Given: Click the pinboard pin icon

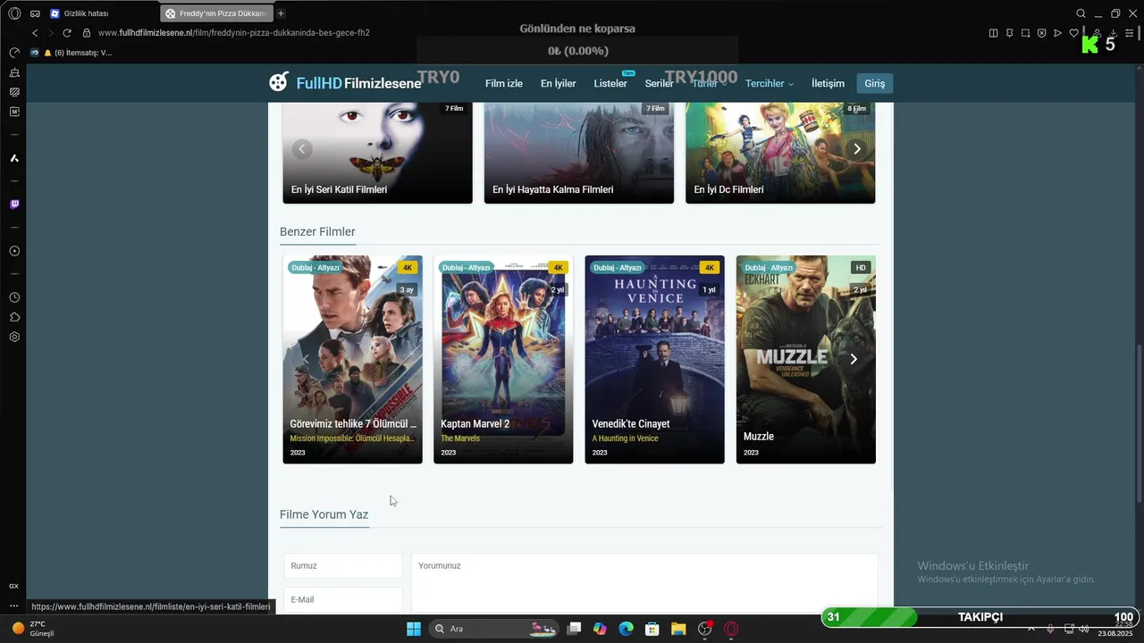Looking at the screenshot, I should pyautogui.click(x=1009, y=33).
